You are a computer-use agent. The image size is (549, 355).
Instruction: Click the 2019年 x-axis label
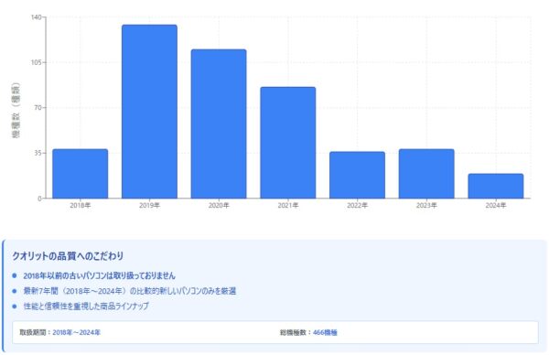(x=149, y=206)
